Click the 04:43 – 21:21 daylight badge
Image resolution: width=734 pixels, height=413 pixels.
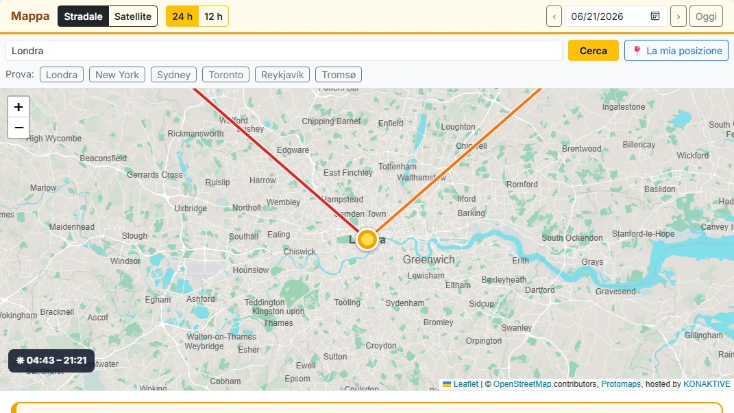[x=51, y=360]
